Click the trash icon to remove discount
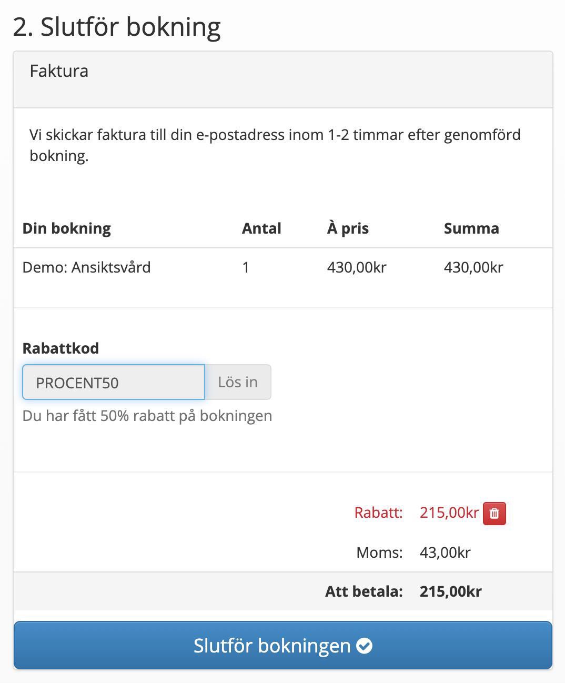The image size is (565, 683). point(493,513)
